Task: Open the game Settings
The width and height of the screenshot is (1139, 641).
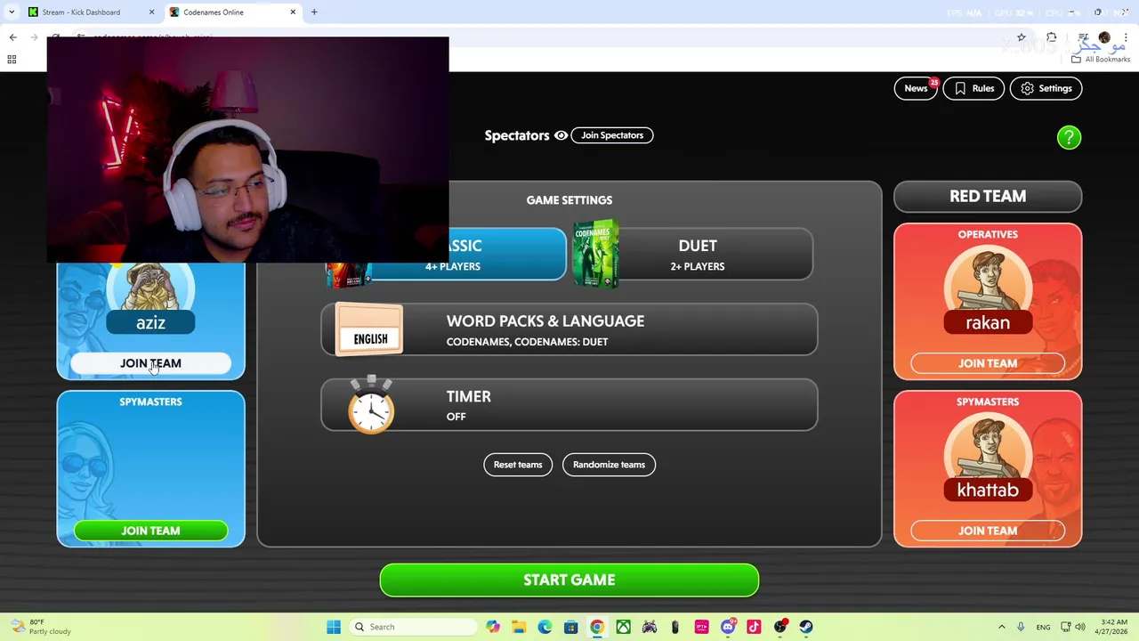Action: point(1046,88)
